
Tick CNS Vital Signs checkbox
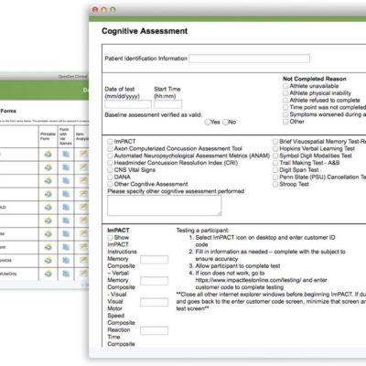[110, 170]
